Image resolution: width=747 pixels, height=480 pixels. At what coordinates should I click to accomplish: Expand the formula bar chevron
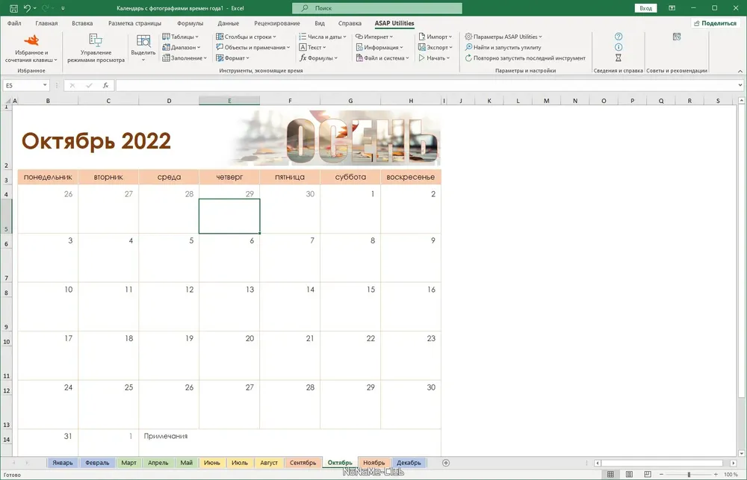[740, 85]
